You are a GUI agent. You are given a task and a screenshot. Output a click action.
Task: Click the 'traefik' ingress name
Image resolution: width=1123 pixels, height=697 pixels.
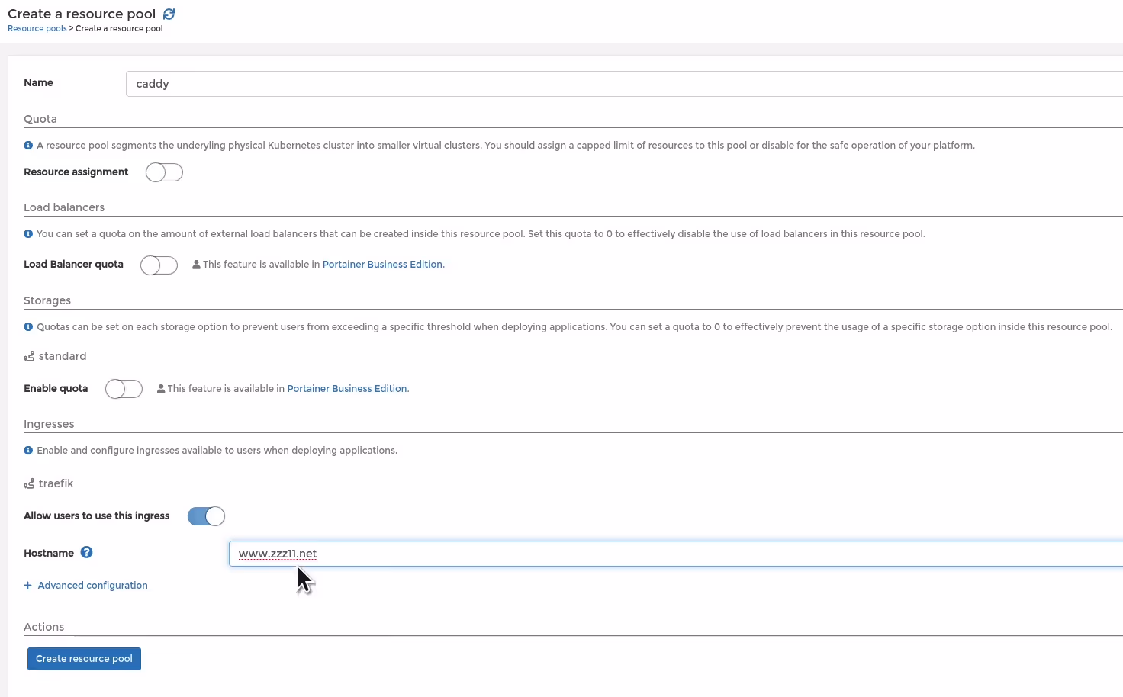(56, 483)
